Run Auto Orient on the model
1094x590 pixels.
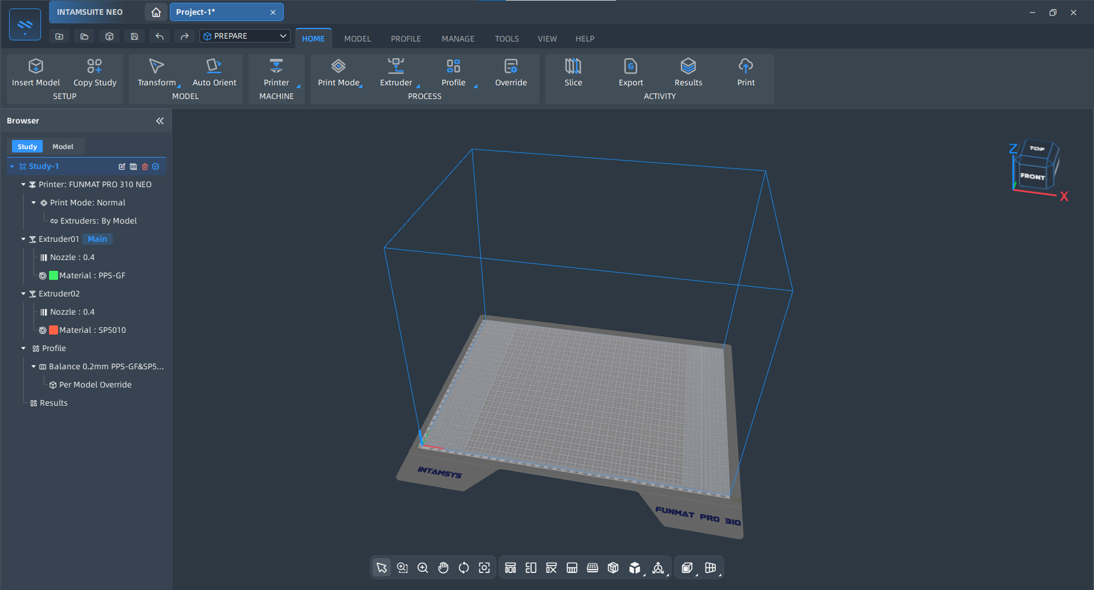[x=214, y=67]
